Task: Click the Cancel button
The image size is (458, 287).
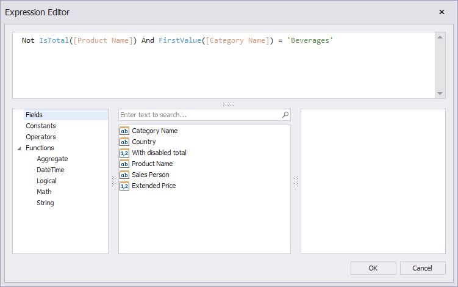Action: (x=423, y=268)
